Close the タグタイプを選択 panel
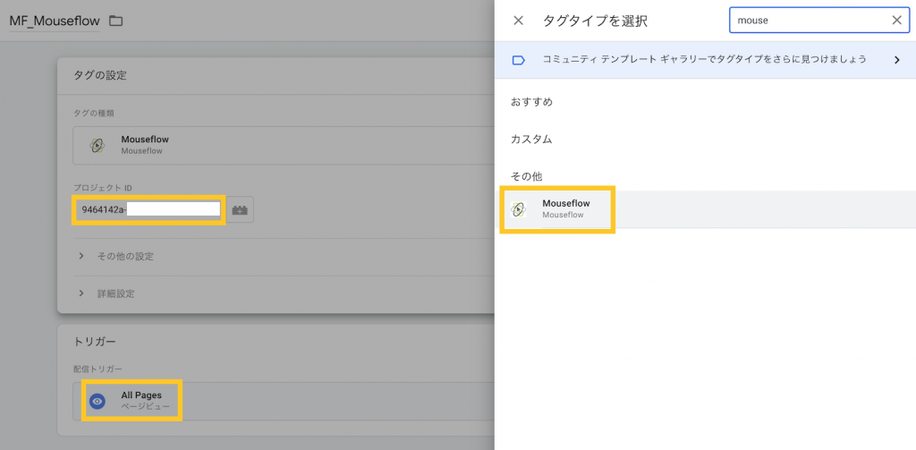Image resolution: width=916 pixels, height=450 pixels. tap(518, 21)
